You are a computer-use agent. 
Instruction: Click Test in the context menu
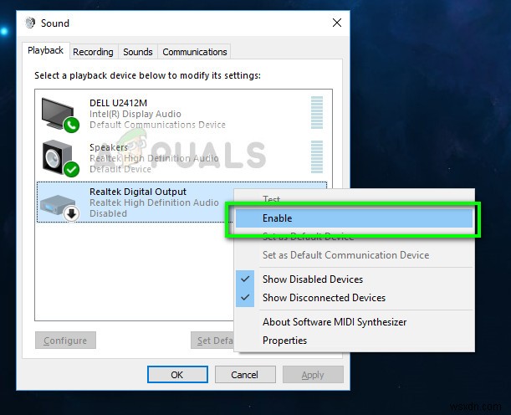pos(354,198)
